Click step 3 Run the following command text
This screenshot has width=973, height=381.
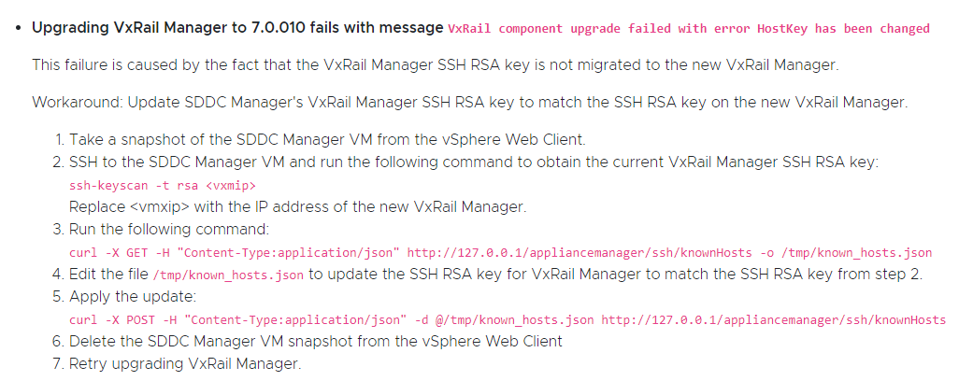pos(169,229)
